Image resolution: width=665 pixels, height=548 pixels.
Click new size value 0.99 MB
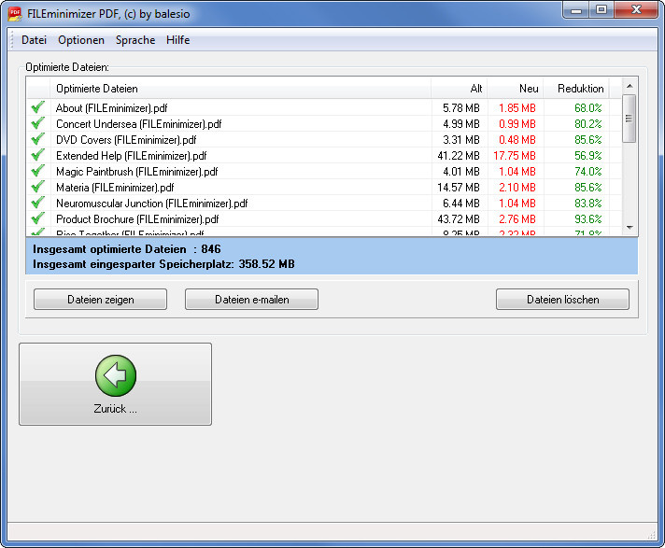tap(517, 124)
